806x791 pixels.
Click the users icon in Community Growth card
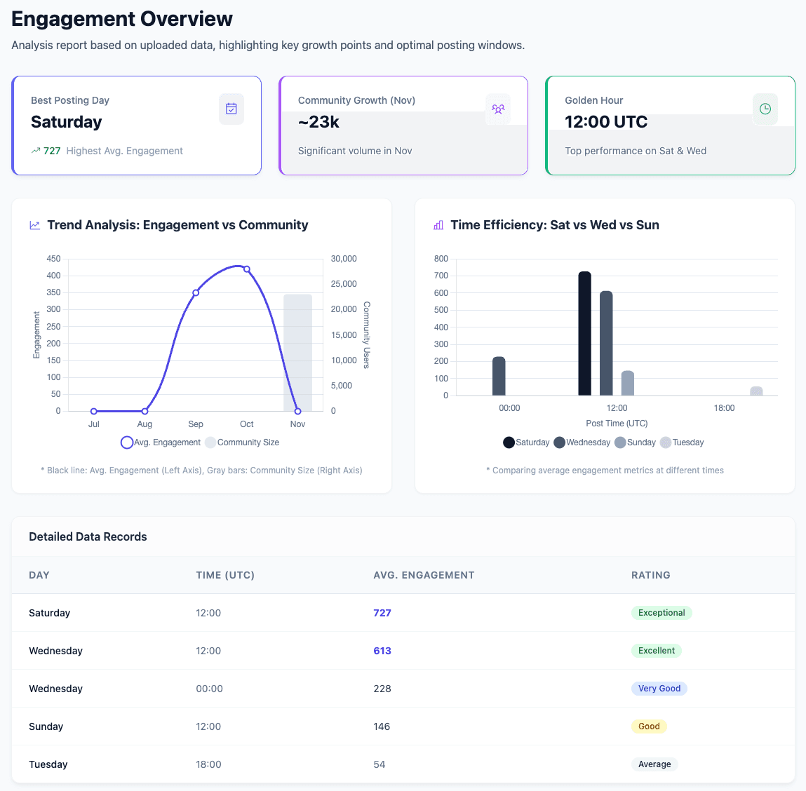pos(498,109)
